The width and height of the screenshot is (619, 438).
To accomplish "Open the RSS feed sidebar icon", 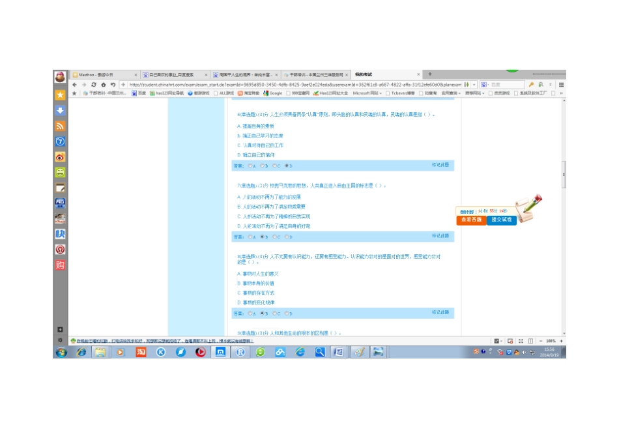I will pyautogui.click(x=60, y=126).
